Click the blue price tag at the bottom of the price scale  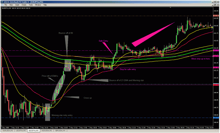point(216,118)
